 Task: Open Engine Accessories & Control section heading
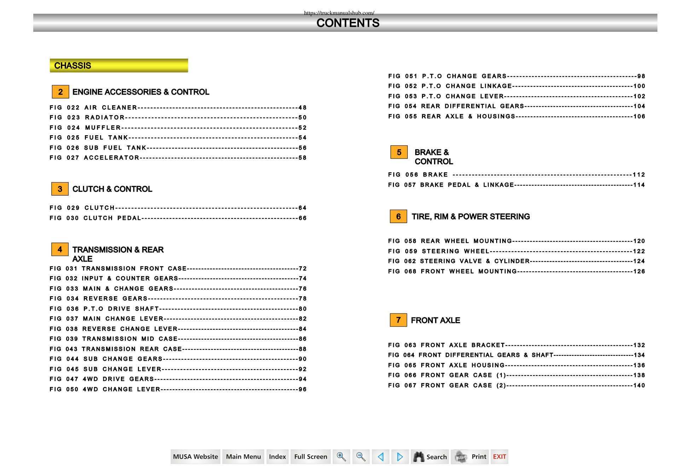[141, 92]
